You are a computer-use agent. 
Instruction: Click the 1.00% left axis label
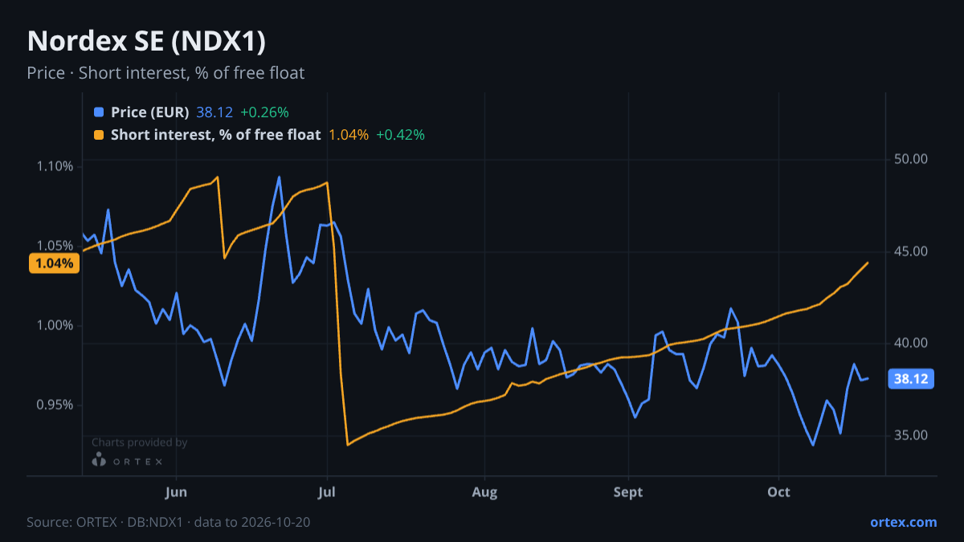(x=55, y=325)
